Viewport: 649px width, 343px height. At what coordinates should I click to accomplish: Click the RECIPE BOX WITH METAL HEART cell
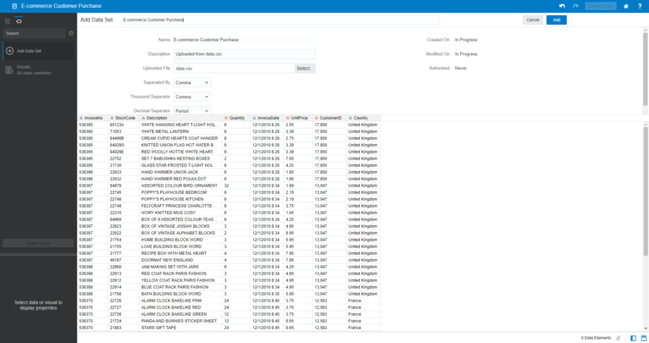point(181,254)
